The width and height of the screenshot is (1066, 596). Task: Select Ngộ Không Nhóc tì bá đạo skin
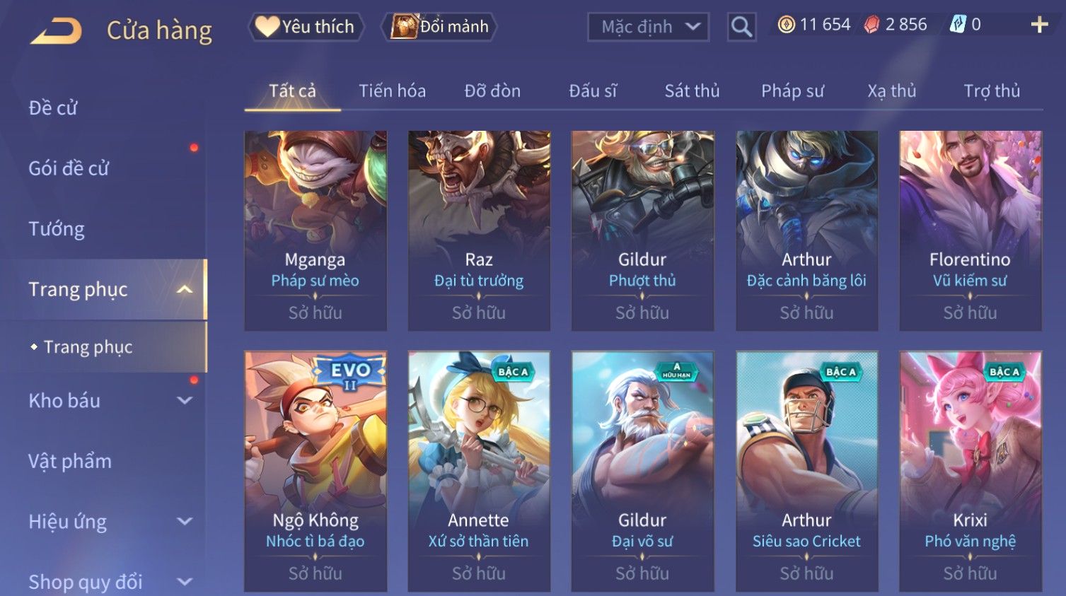point(315,471)
